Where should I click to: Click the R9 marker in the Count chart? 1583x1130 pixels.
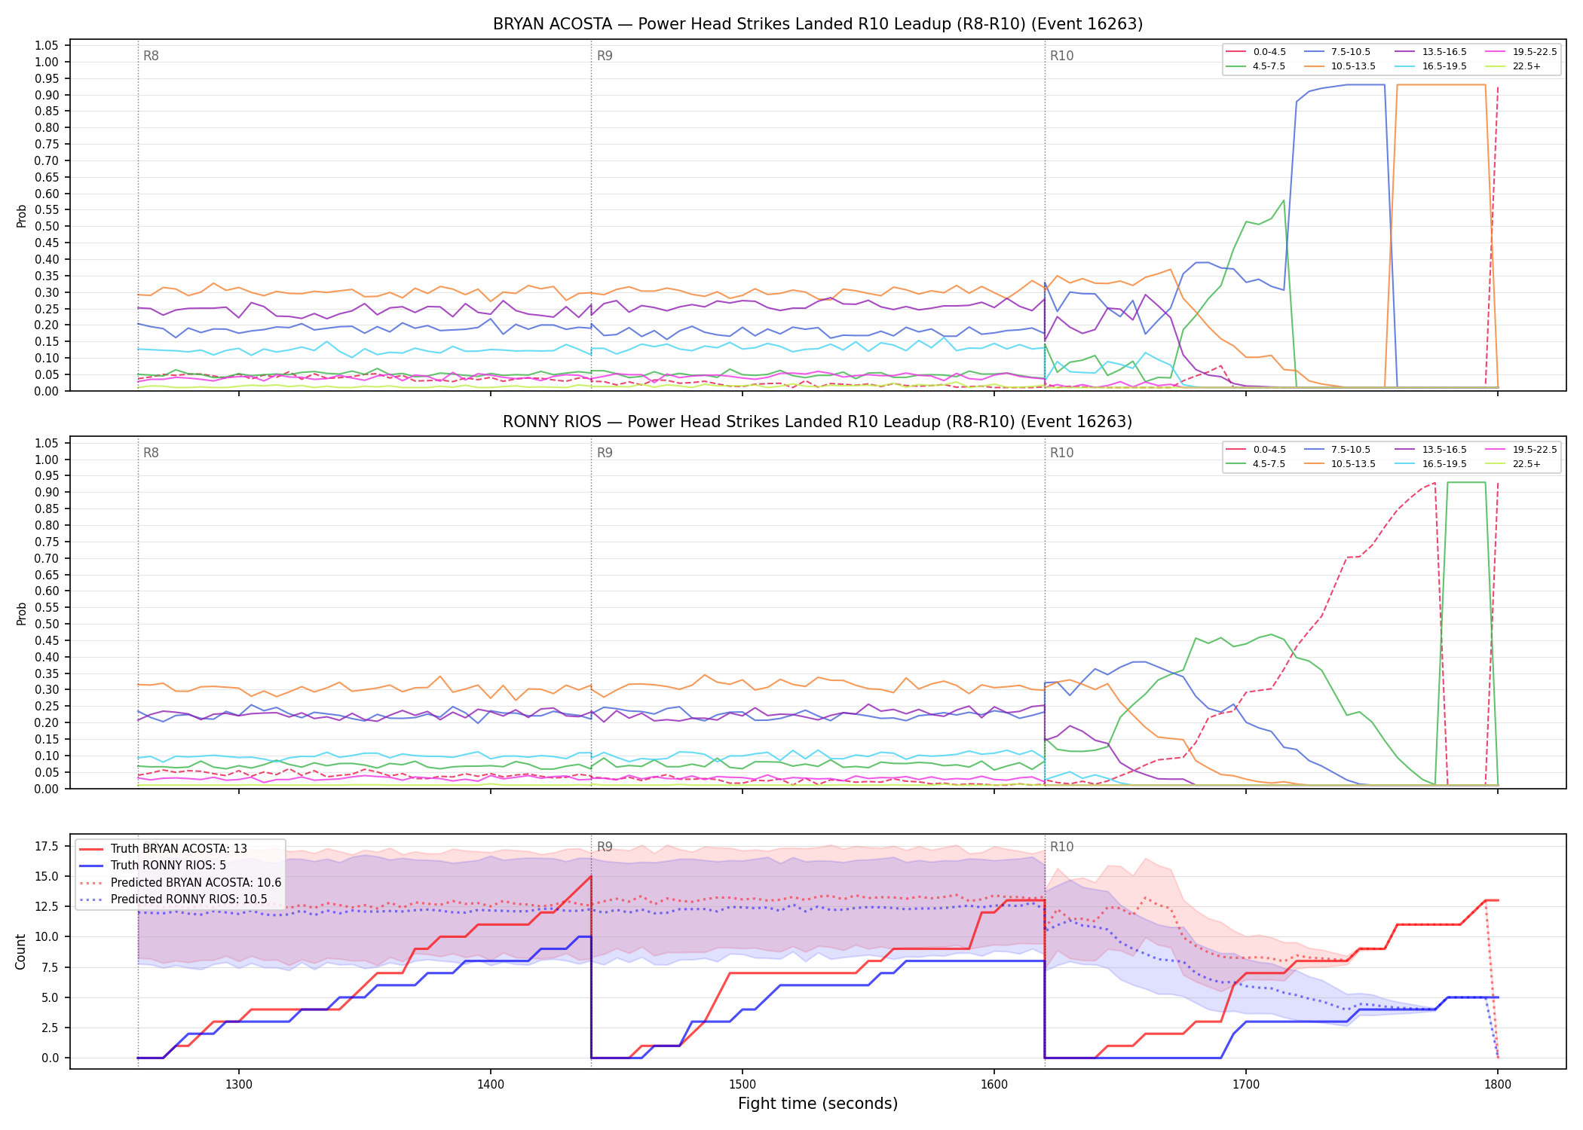click(605, 847)
